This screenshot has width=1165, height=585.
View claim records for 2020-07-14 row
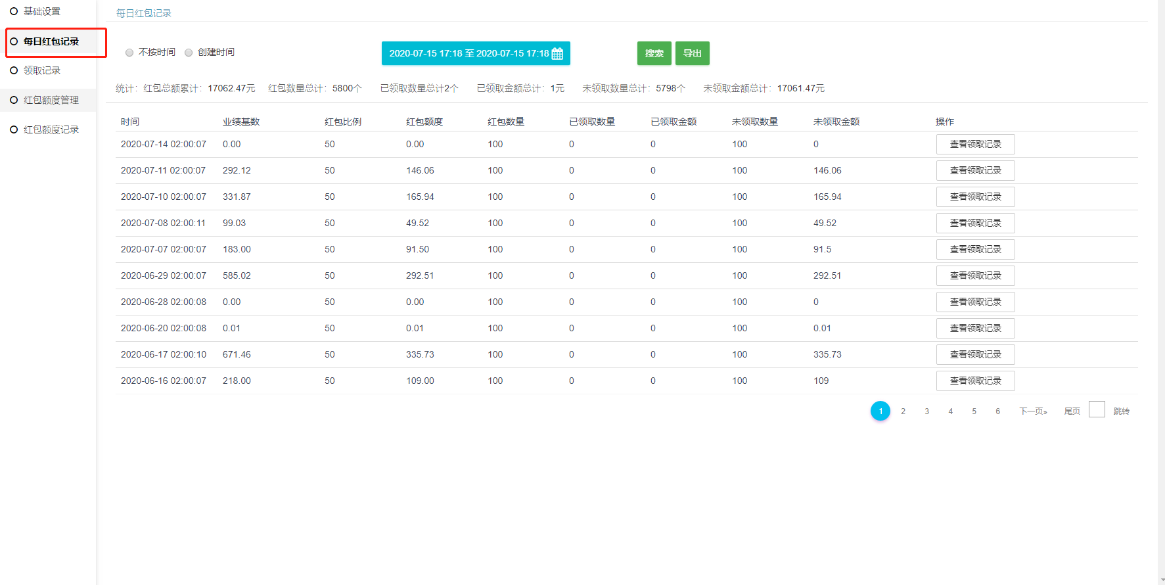coord(975,144)
